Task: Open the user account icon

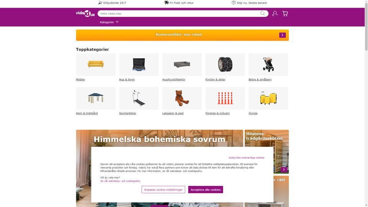Action: click(275, 14)
